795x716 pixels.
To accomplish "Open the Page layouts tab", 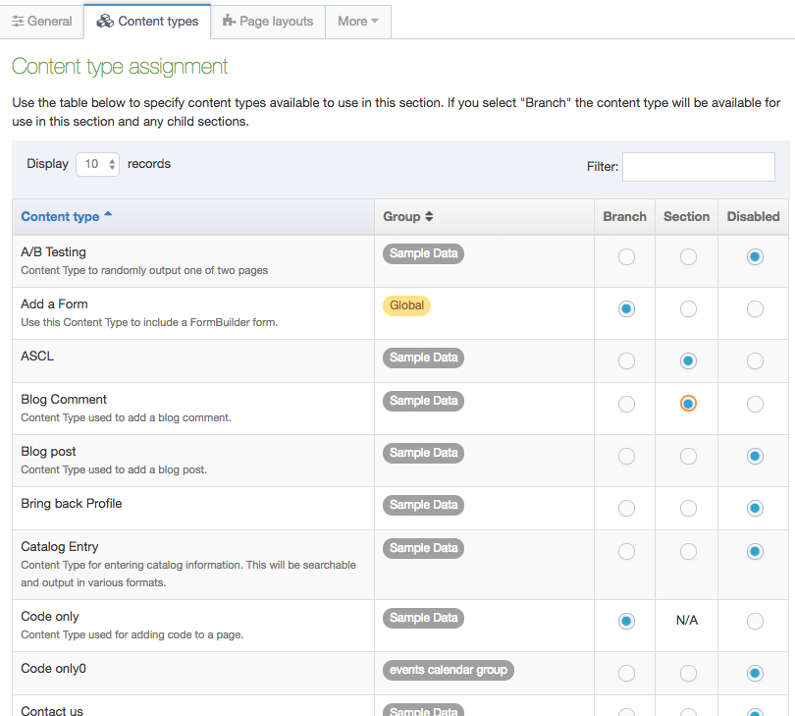I will tap(268, 21).
